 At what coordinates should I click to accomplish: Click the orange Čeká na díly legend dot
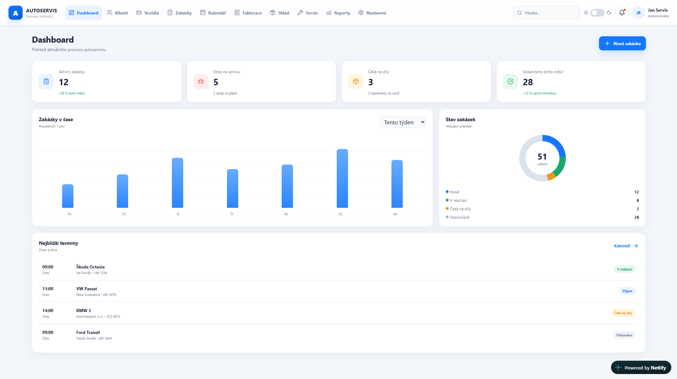447,209
